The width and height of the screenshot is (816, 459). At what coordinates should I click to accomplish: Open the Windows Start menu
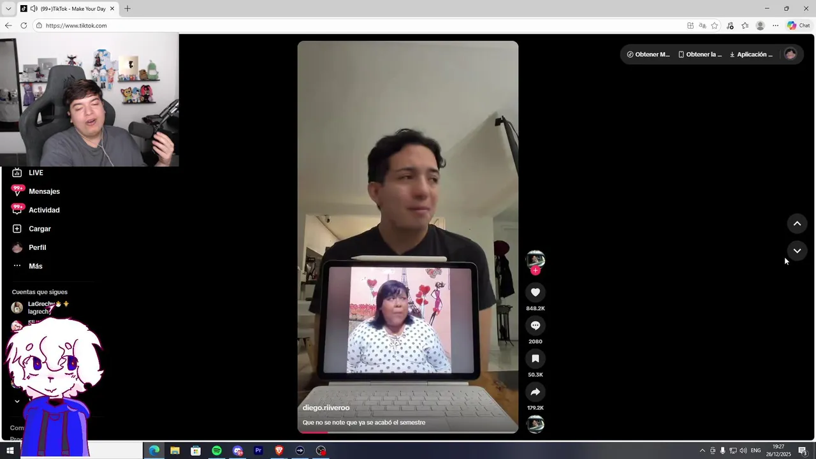[x=10, y=451]
